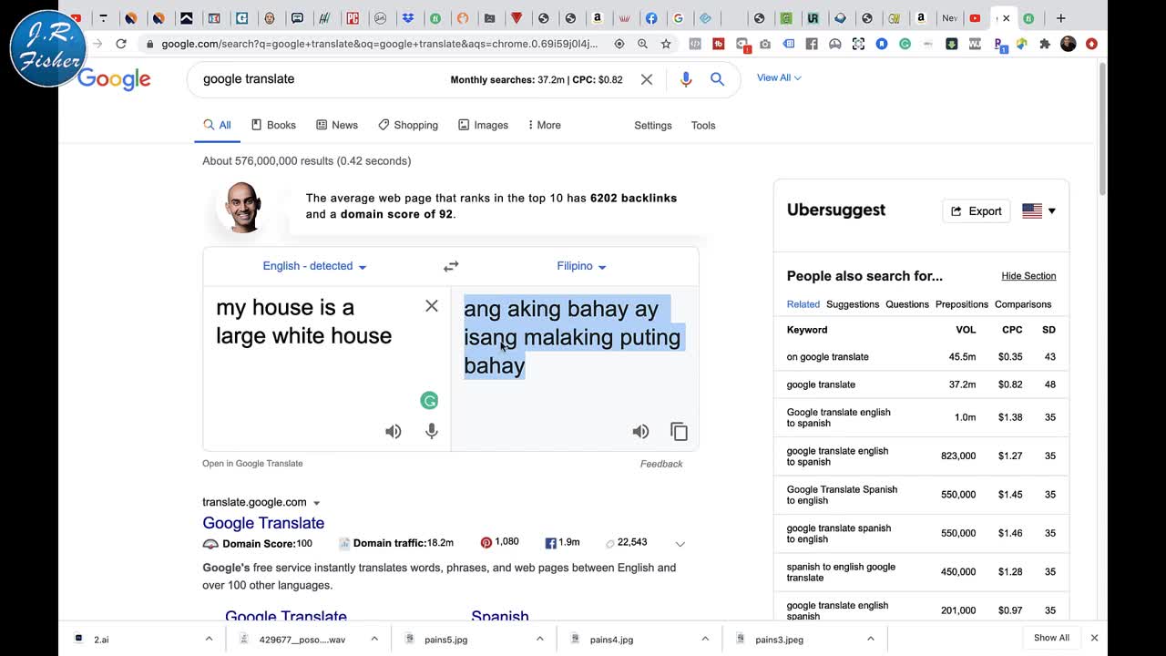
Task: Open the Chrome profile avatar
Action: 1069,44
